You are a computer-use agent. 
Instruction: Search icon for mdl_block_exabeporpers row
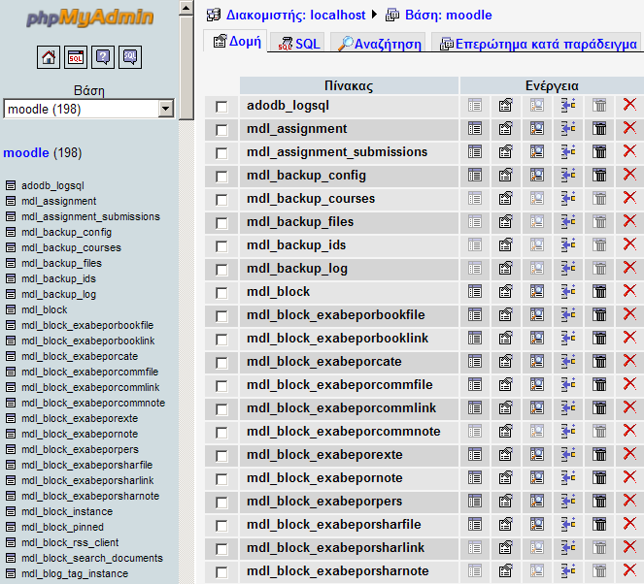537,502
